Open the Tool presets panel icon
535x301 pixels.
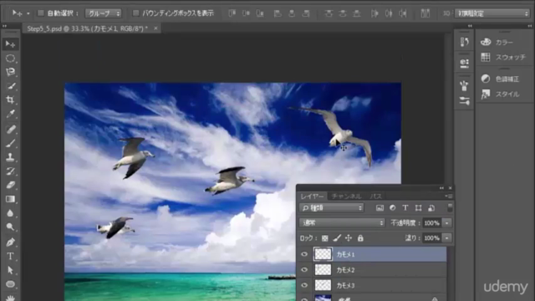(465, 100)
